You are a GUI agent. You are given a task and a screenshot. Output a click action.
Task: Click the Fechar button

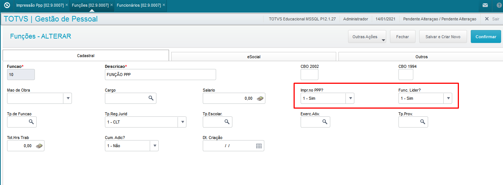pyautogui.click(x=403, y=37)
